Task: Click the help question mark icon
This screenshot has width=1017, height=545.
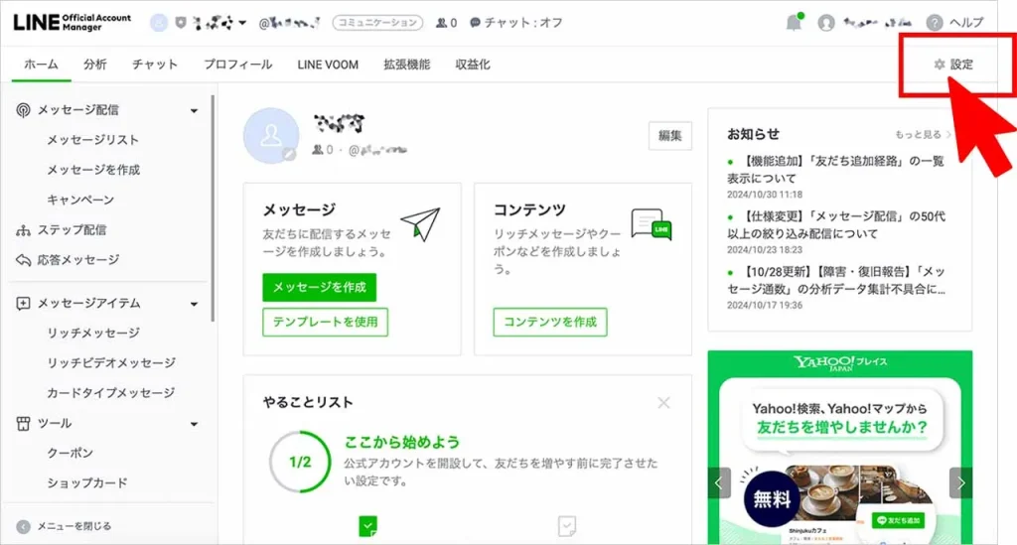Action: point(934,23)
